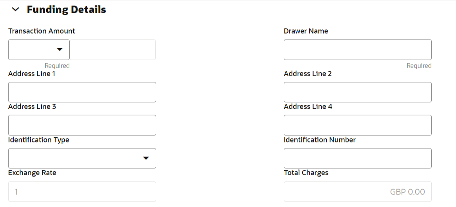
Task: Click the Drawer Name input field
Action: [357, 50]
